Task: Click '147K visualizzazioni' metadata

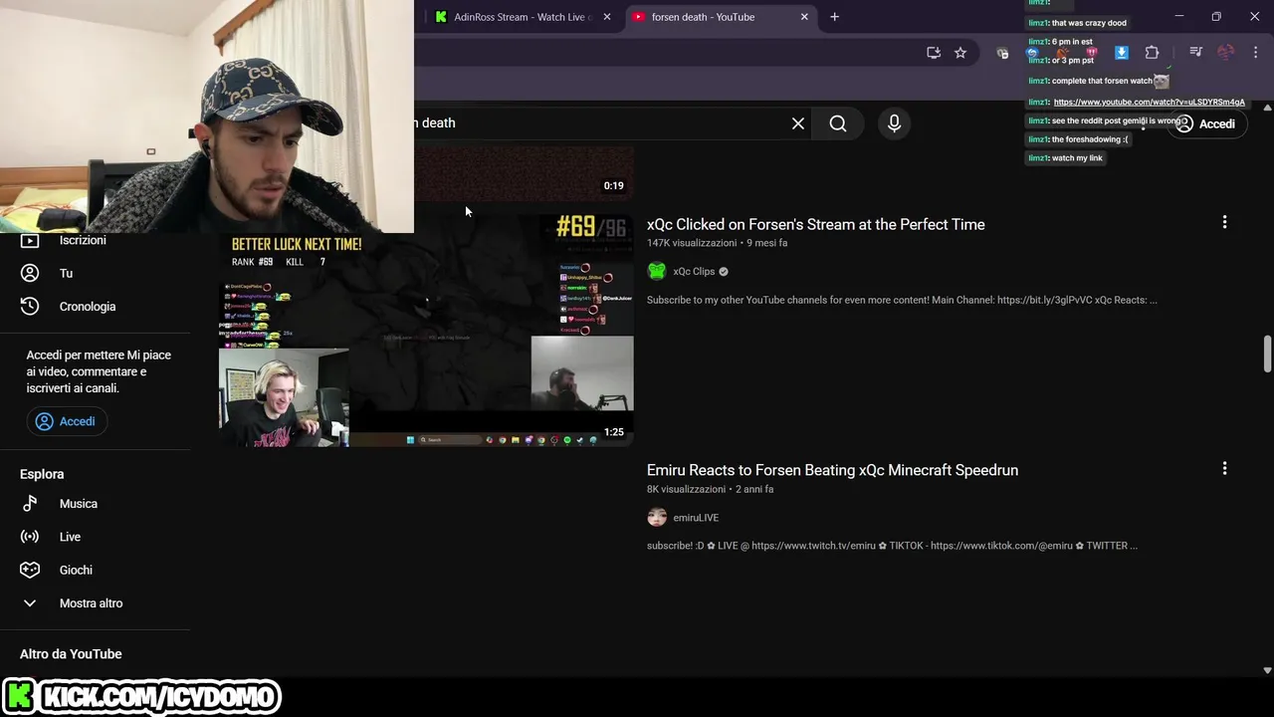Action: tap(692, 243)
